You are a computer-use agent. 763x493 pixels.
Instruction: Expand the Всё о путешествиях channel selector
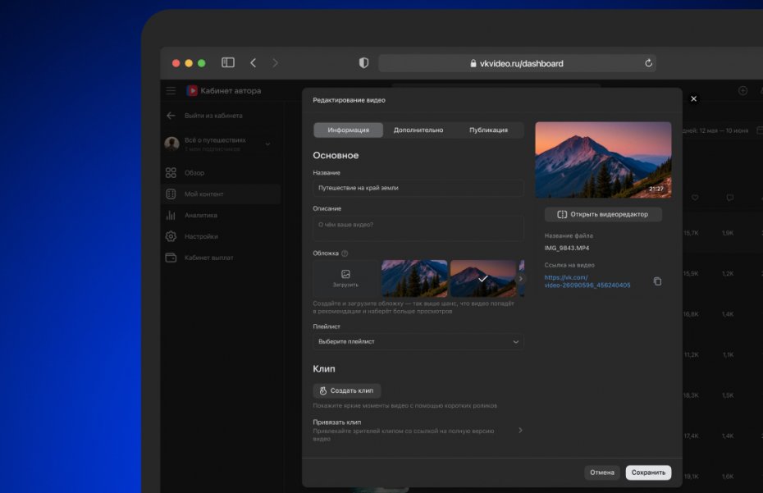[x=267, y=144]
